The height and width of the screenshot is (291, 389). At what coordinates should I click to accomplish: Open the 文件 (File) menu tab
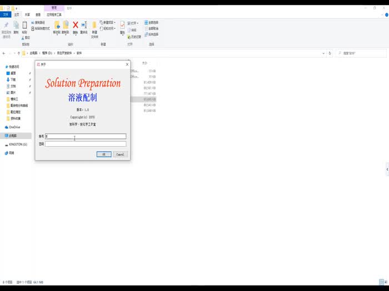(x=6, y=15)
